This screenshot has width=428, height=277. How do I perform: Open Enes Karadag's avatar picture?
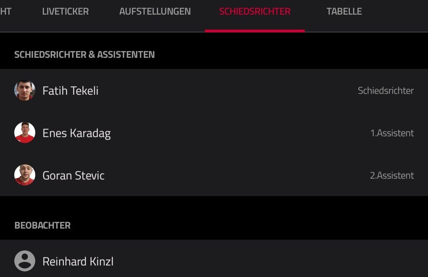coord(25,133)
